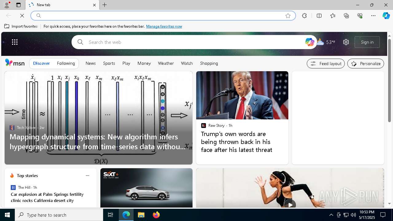The image size is (393, 221).
Task: Open the Shopping section
Action: click(209, 63)
